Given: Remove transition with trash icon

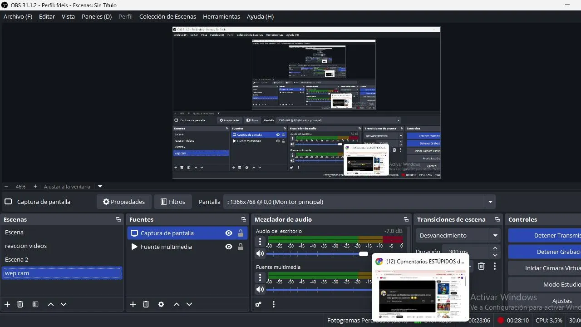Looking at the screenshot, I should pyautogui.click(x=482, y=266).
